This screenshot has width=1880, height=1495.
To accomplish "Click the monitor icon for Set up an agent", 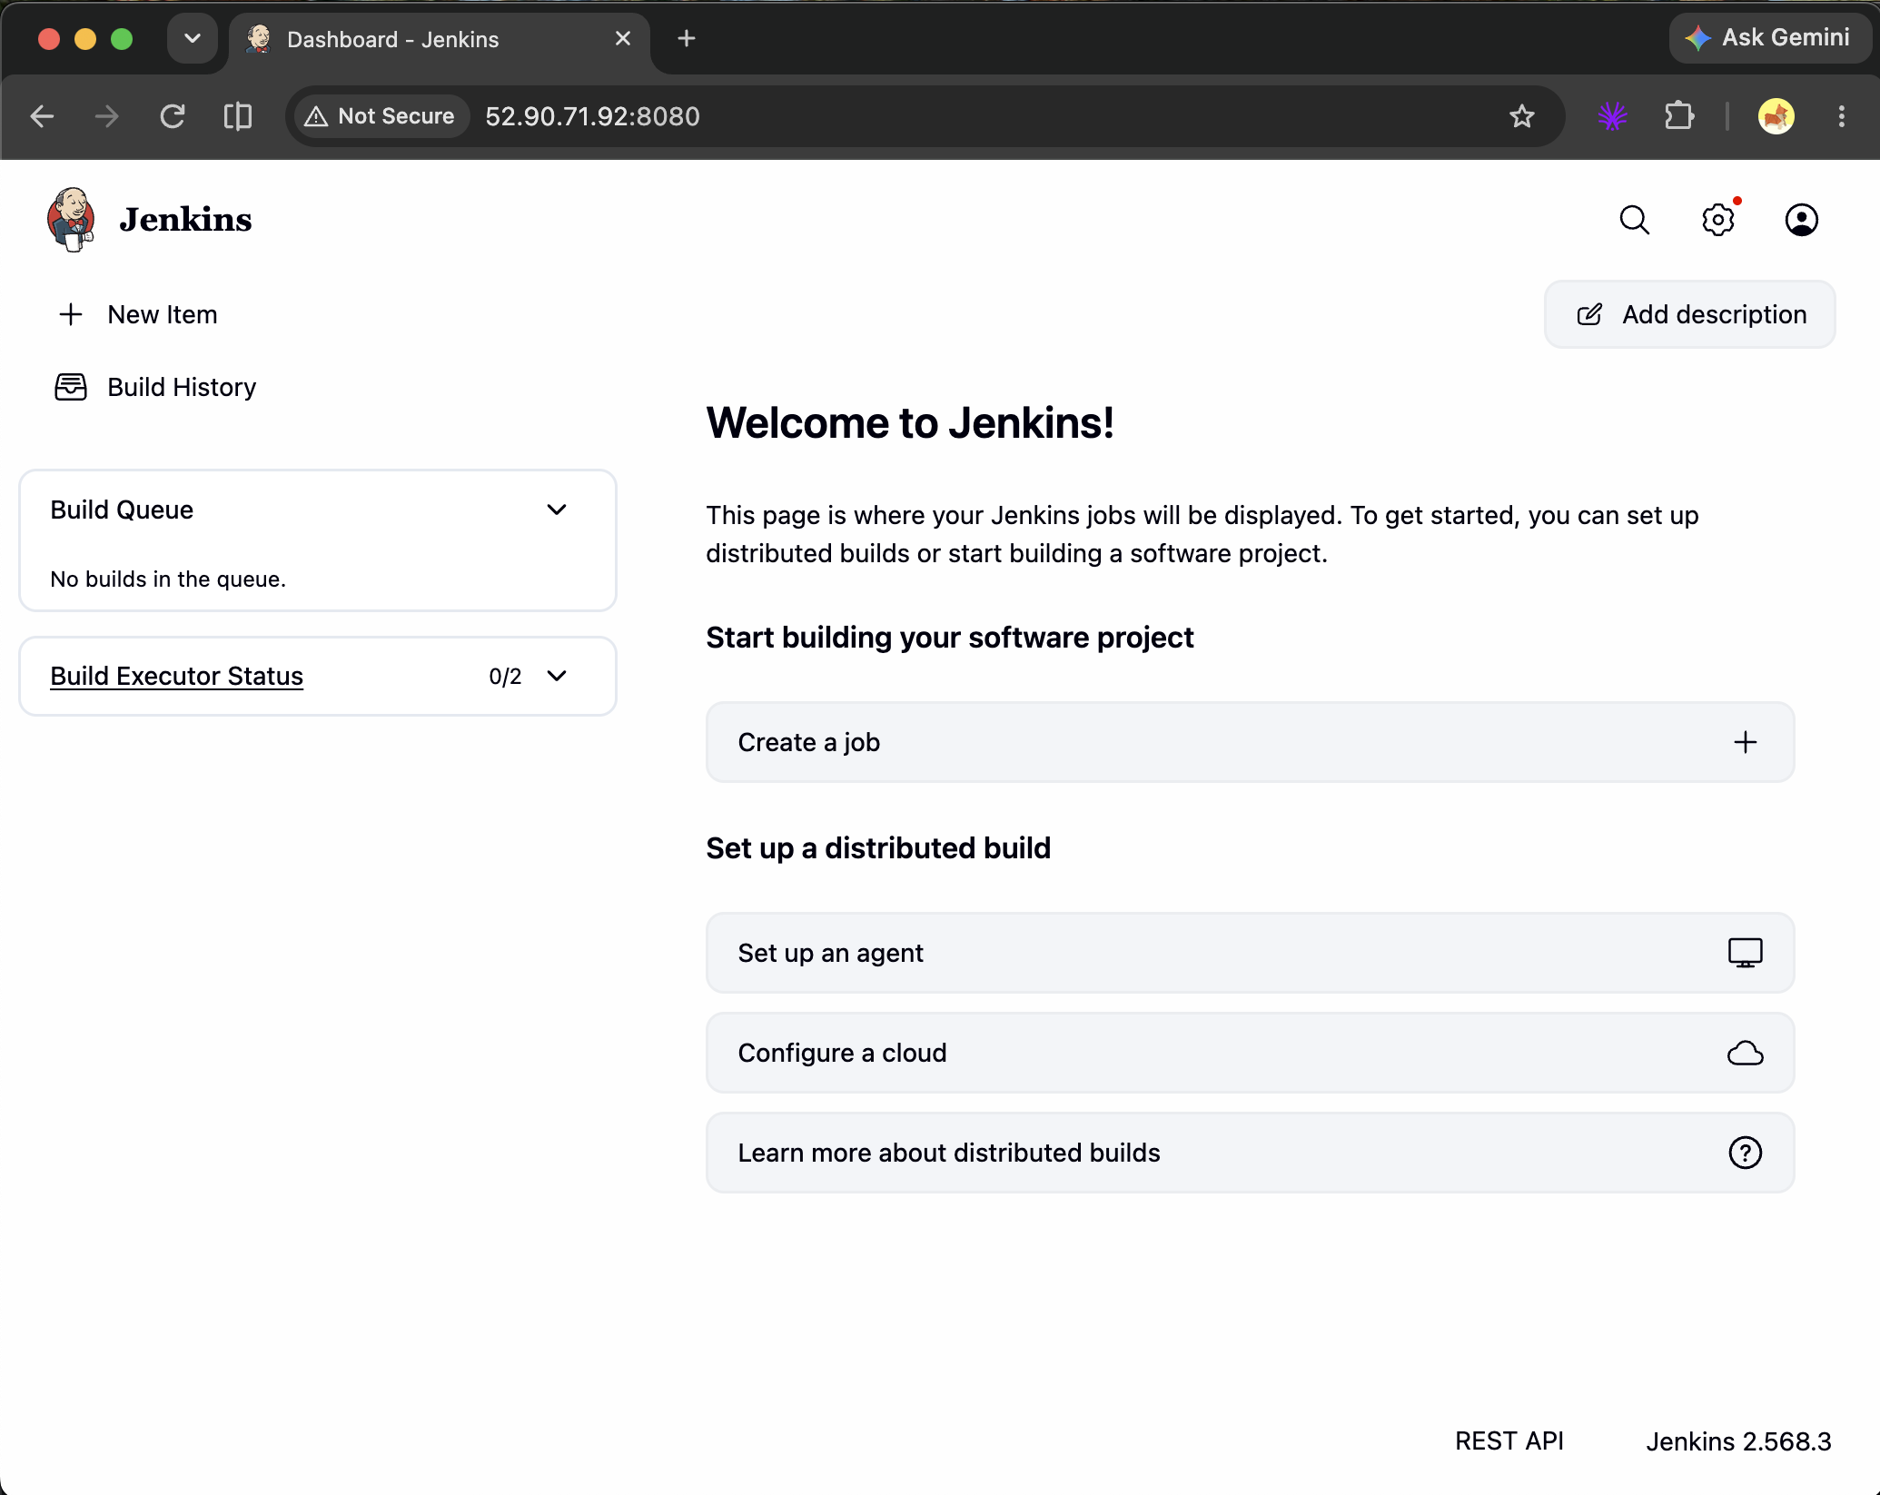I will [x=1745, y=953].
